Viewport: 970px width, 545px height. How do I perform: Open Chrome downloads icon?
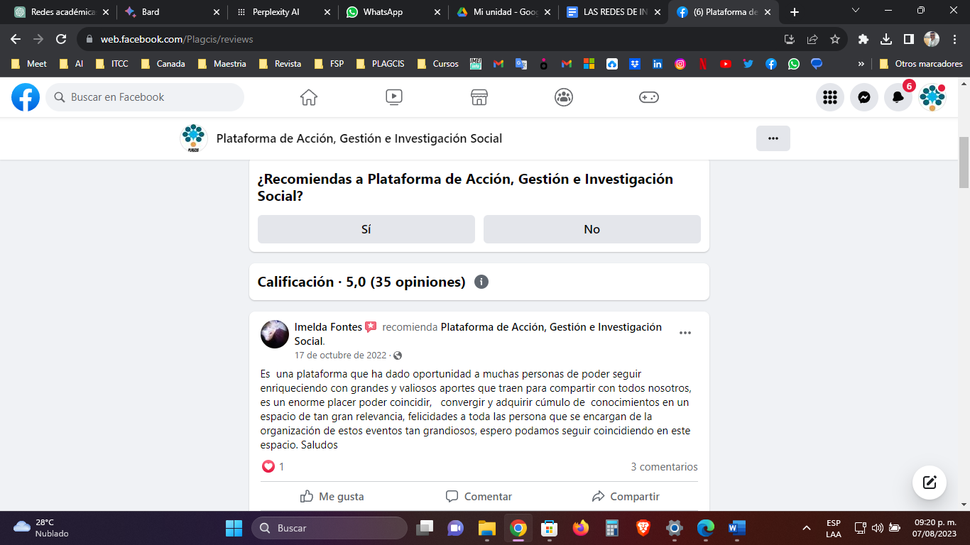point(886,39)
